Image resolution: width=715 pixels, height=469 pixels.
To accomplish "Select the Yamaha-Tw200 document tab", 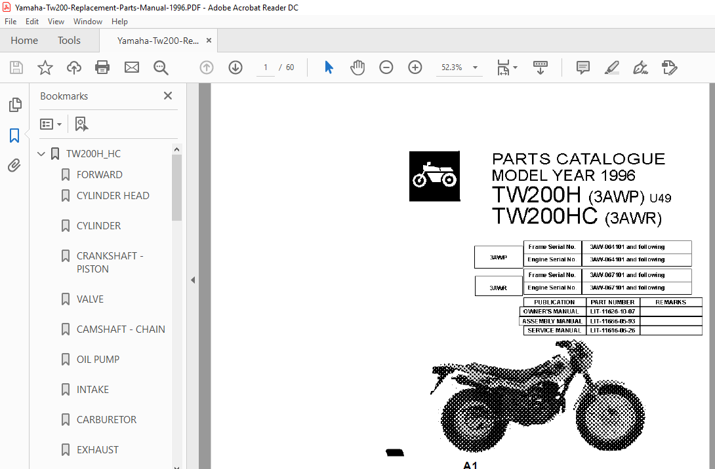I will point(158,41).
